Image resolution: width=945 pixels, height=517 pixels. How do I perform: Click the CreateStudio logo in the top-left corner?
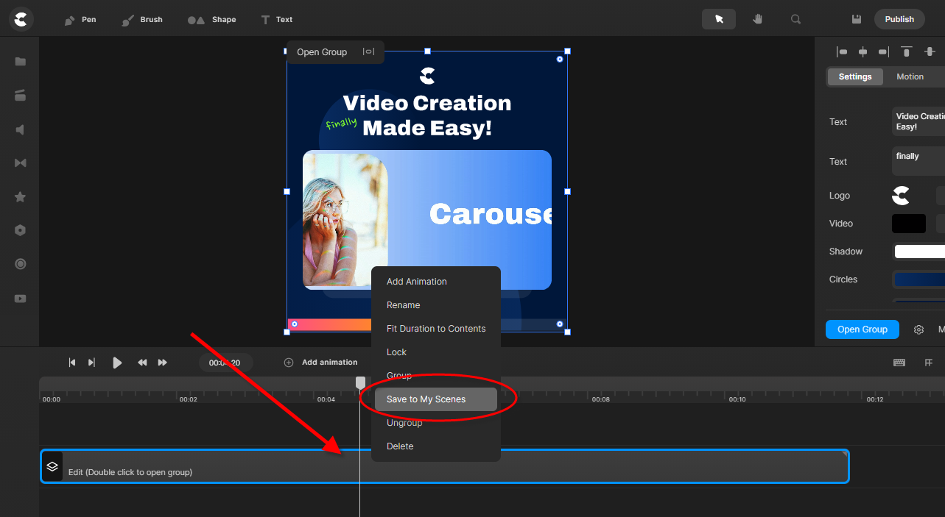coord(21,19)
